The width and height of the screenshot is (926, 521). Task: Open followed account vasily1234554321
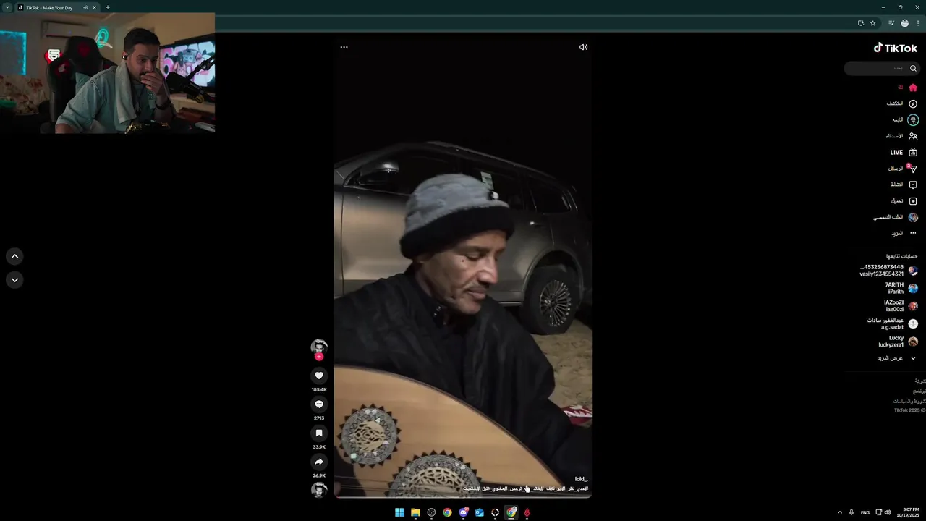coord(888,271)
